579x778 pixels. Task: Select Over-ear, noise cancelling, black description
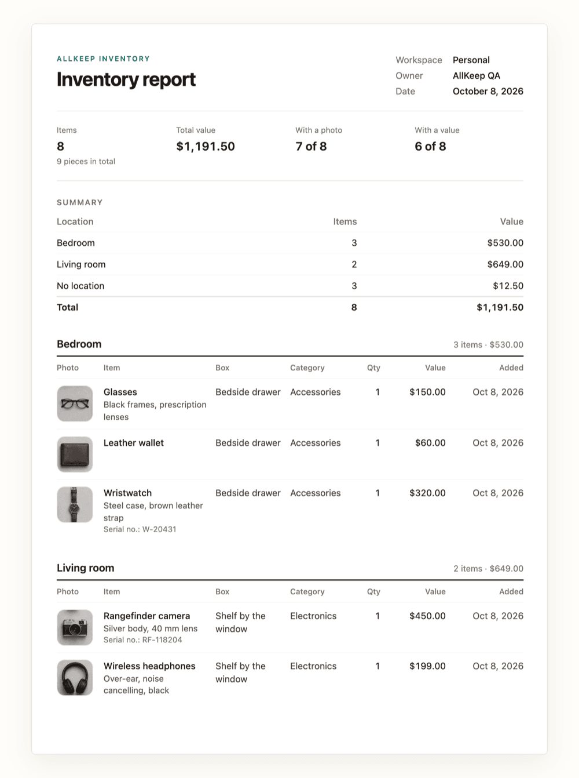(136, 685)
